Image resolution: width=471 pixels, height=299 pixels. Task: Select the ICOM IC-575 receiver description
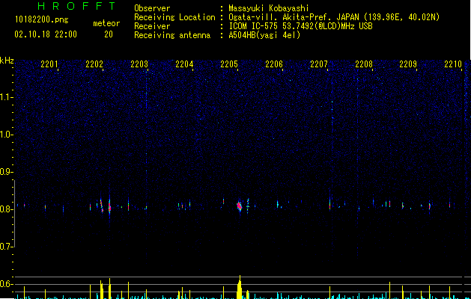(300, 26)
